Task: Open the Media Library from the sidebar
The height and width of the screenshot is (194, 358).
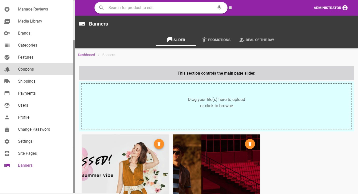Action: 7,21
